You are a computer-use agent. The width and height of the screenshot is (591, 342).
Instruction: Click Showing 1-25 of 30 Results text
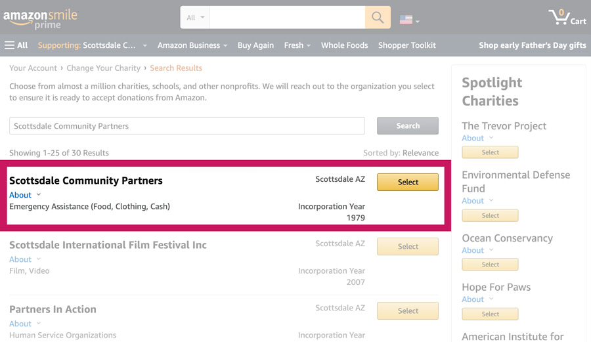[59, 153]
